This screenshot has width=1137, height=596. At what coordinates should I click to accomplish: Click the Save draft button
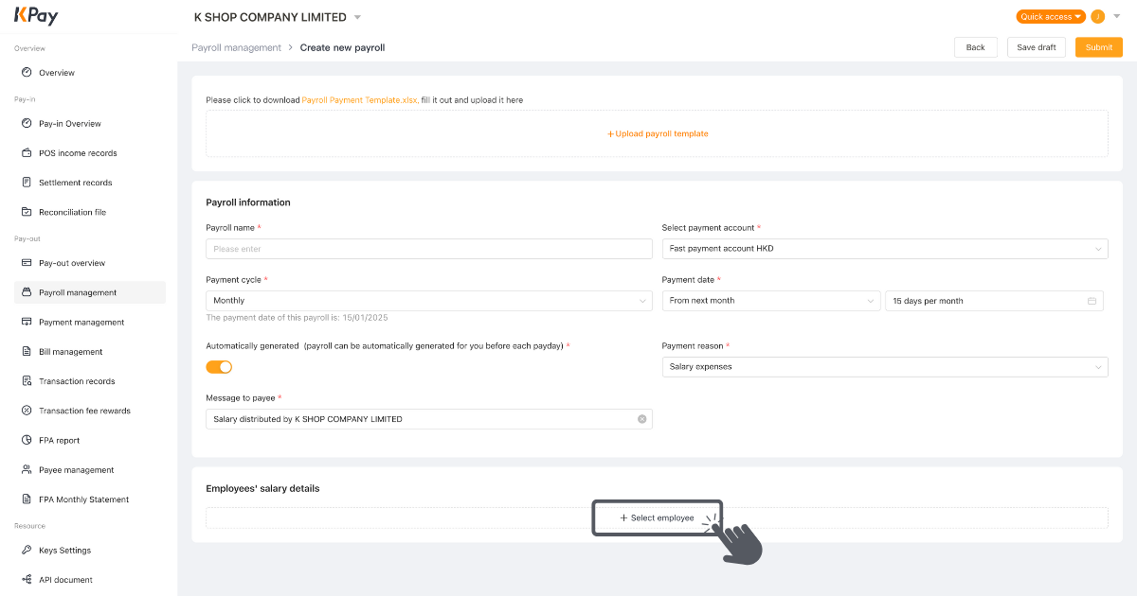tap(1036, 46)
